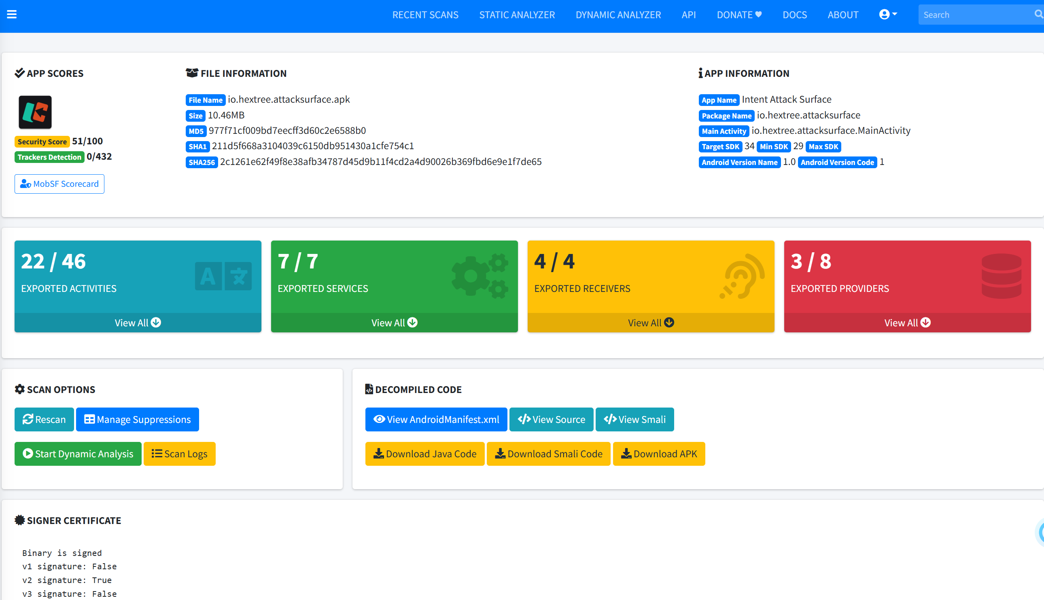1044x600 pixels.
Task: Open the user account dropdown
Action: [888, 15]
